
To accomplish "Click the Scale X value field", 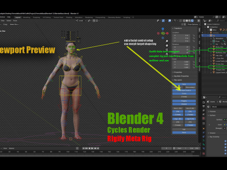I will (x=181, y=62).
